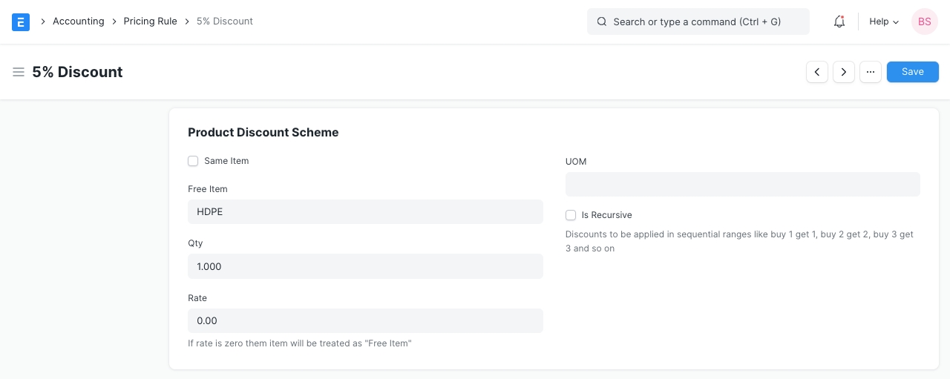Expand the Help dropdown menu
The height and width of the screenshot is (379, 950).
click(884, 22)
